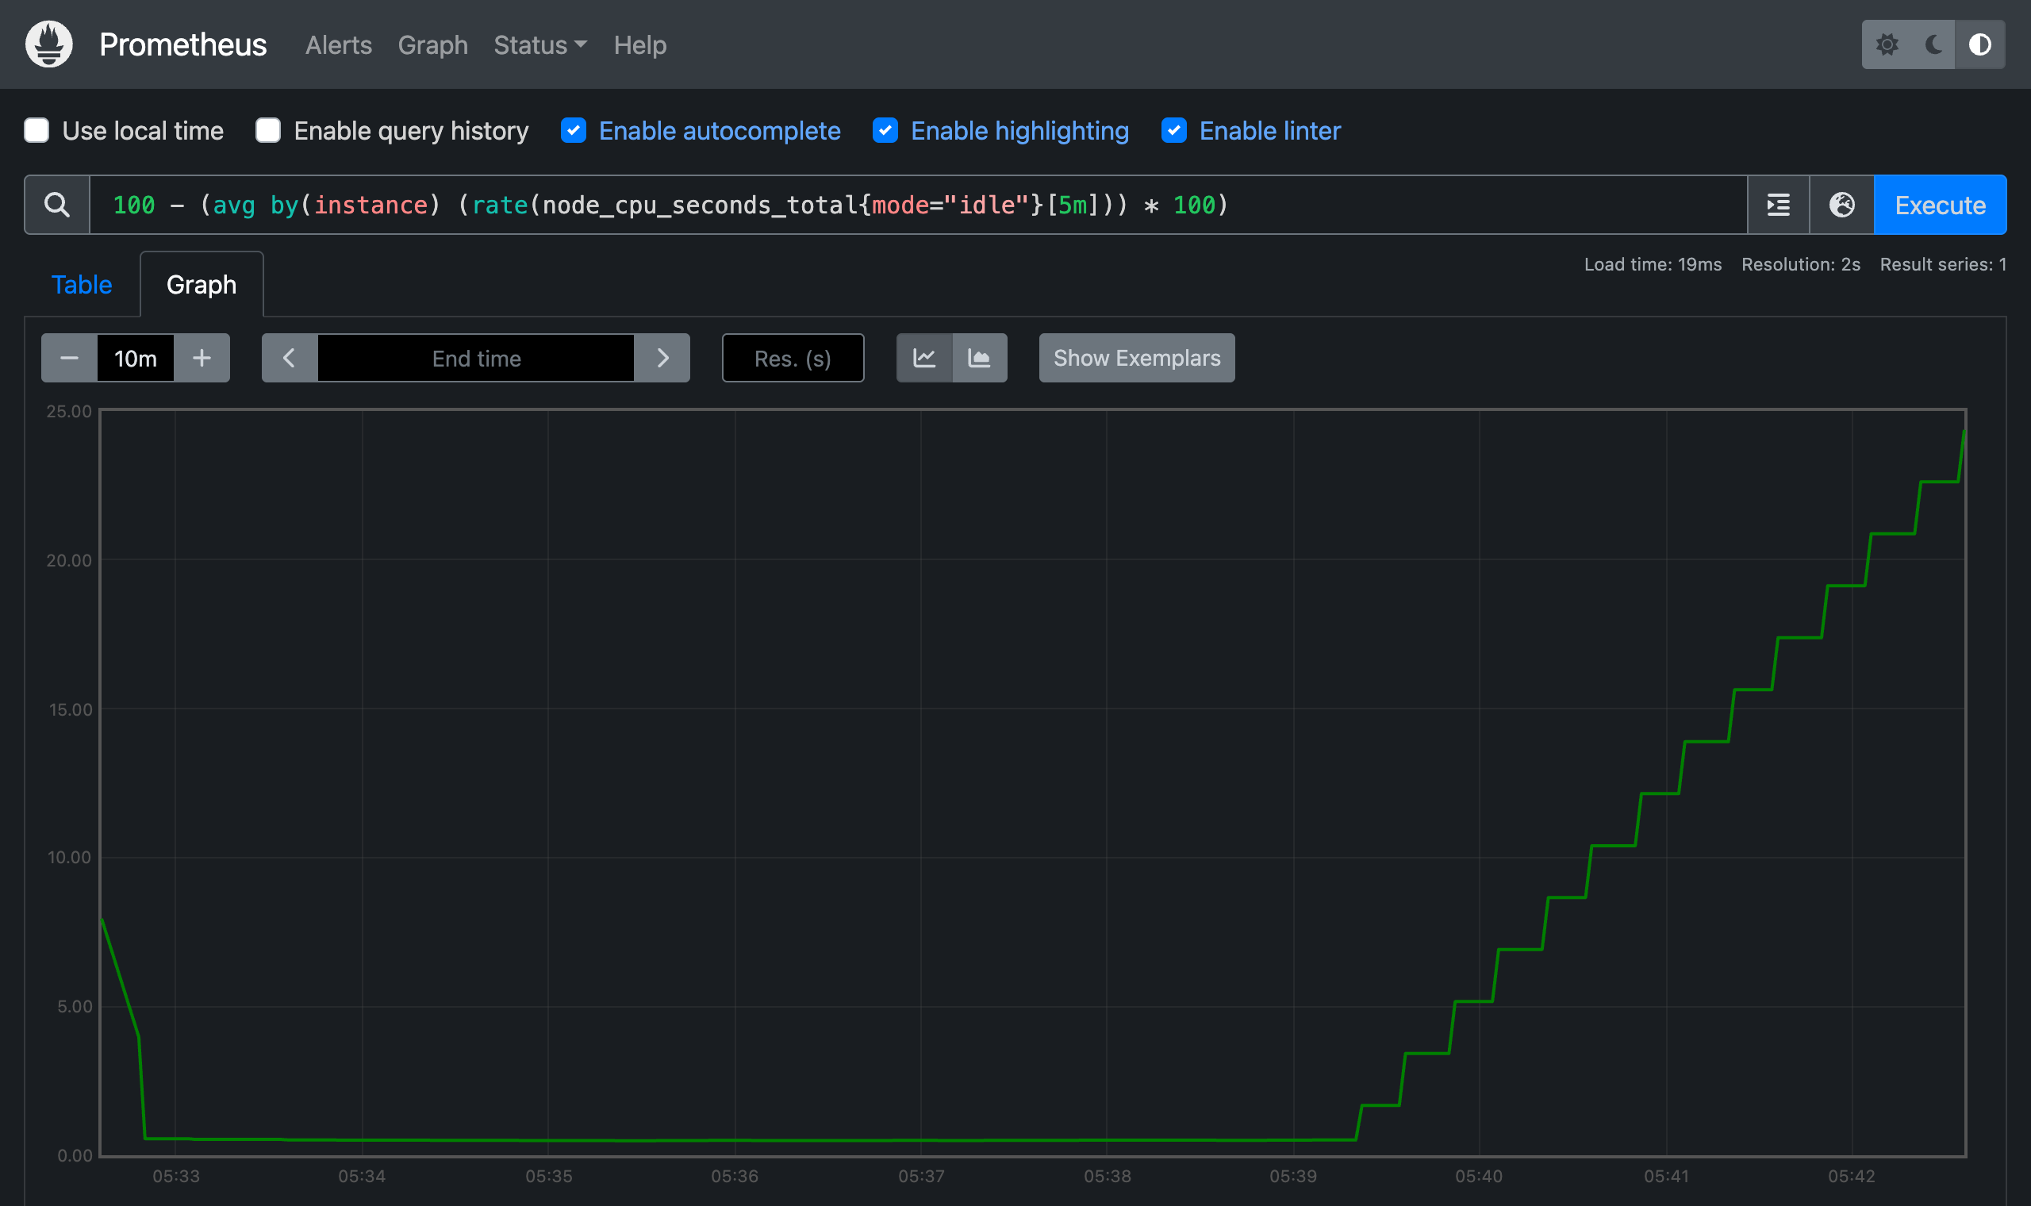Click the 10.00 y-axis label

pos(69,857)
